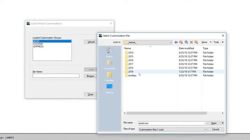This screenshot has width=250, height=140.
Task: Open the Tools menu
Action: (216, 42)
